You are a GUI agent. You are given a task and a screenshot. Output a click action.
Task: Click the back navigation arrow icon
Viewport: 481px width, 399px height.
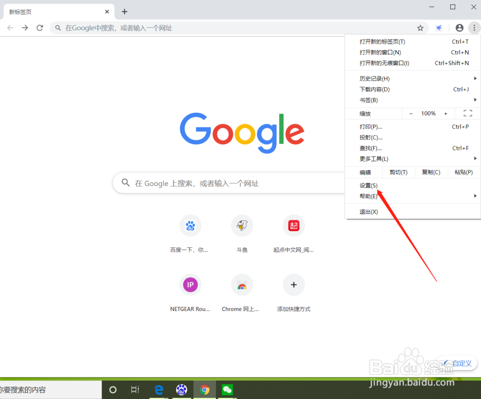click(10, 28)
